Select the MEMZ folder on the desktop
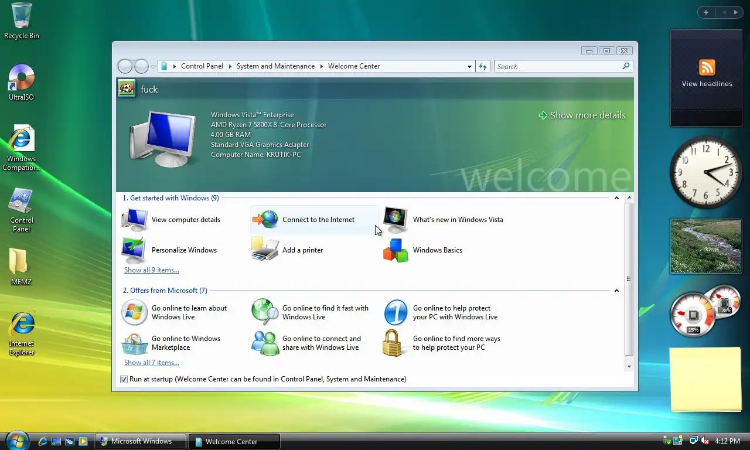 click(22, 267)
